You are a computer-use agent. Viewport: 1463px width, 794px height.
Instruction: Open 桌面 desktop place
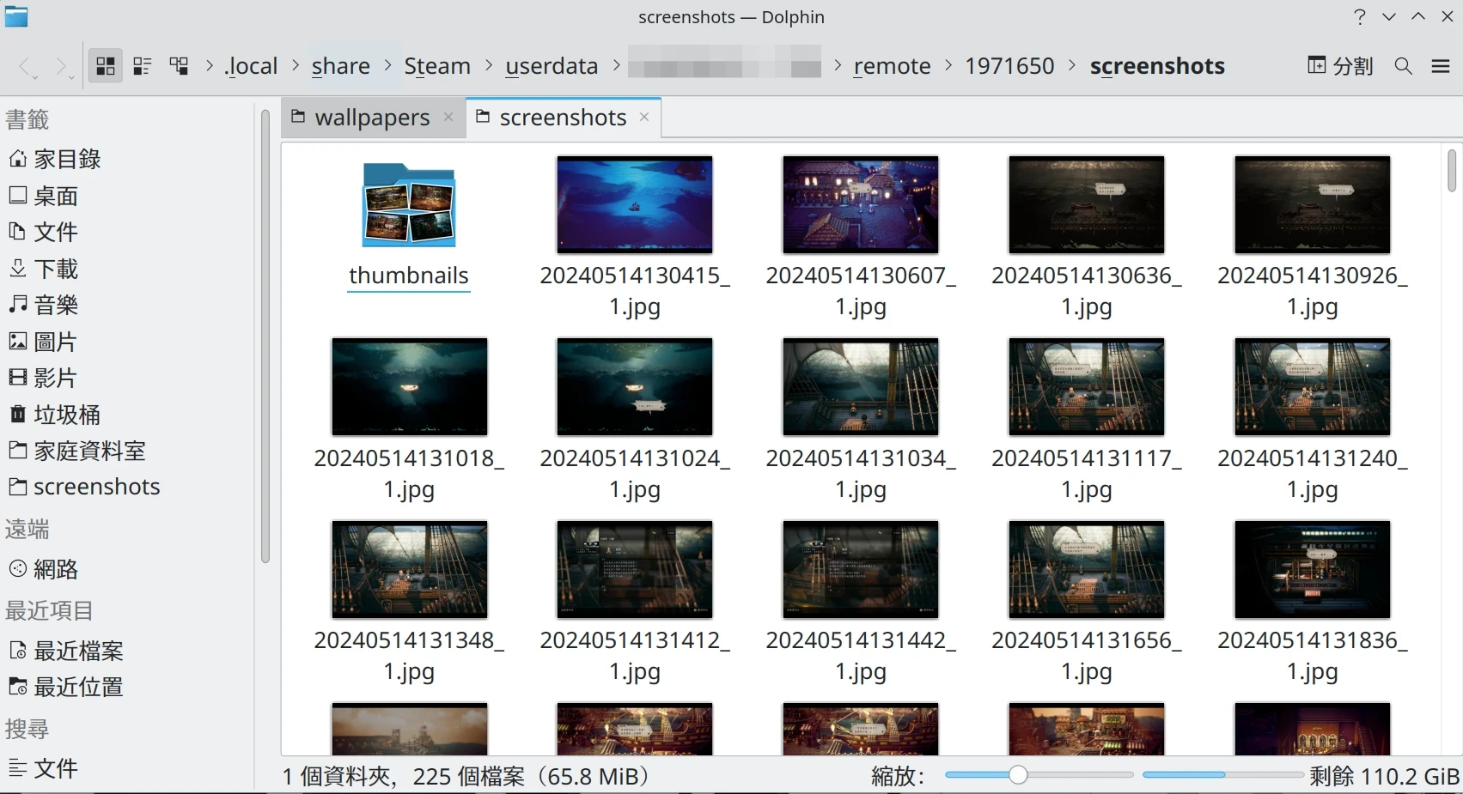[x=43, y=196]
